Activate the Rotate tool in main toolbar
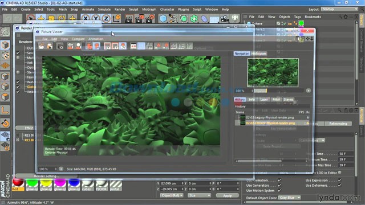 (62, 18)
